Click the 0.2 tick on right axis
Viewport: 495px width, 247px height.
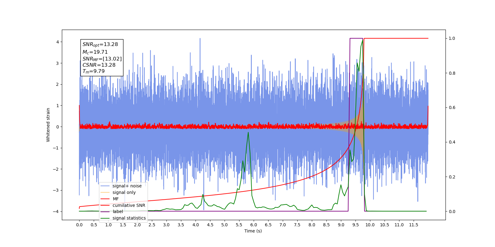pos(452,177)
